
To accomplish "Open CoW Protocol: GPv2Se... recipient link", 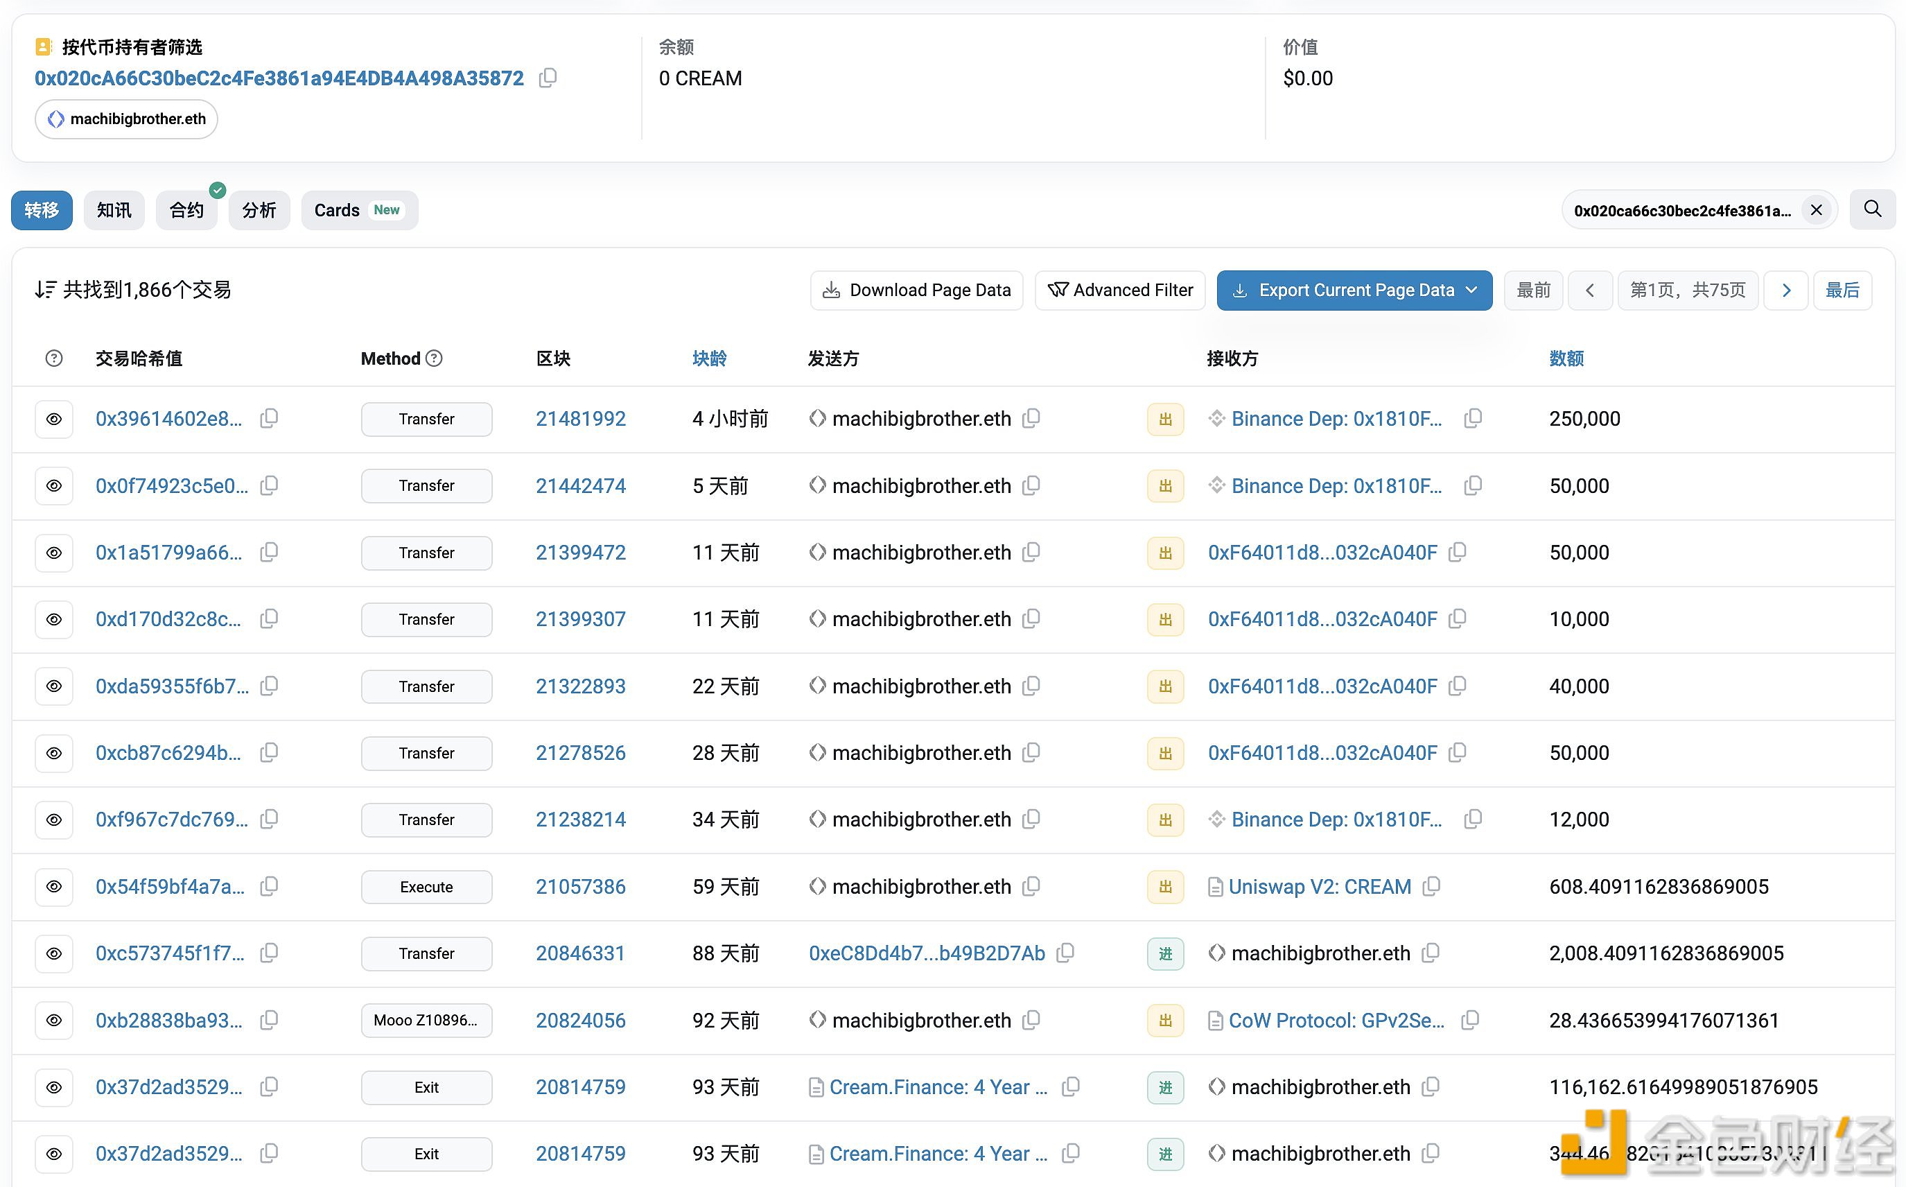I will [1336, 1020].
